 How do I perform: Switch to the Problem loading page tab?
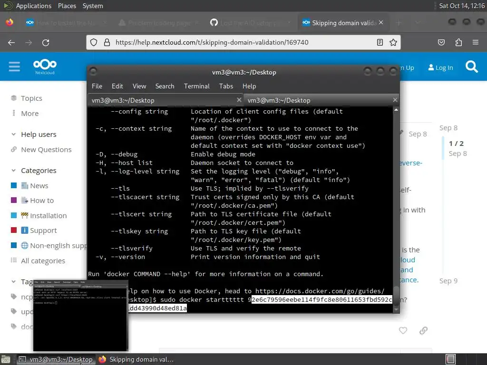(x=158, y=23)
